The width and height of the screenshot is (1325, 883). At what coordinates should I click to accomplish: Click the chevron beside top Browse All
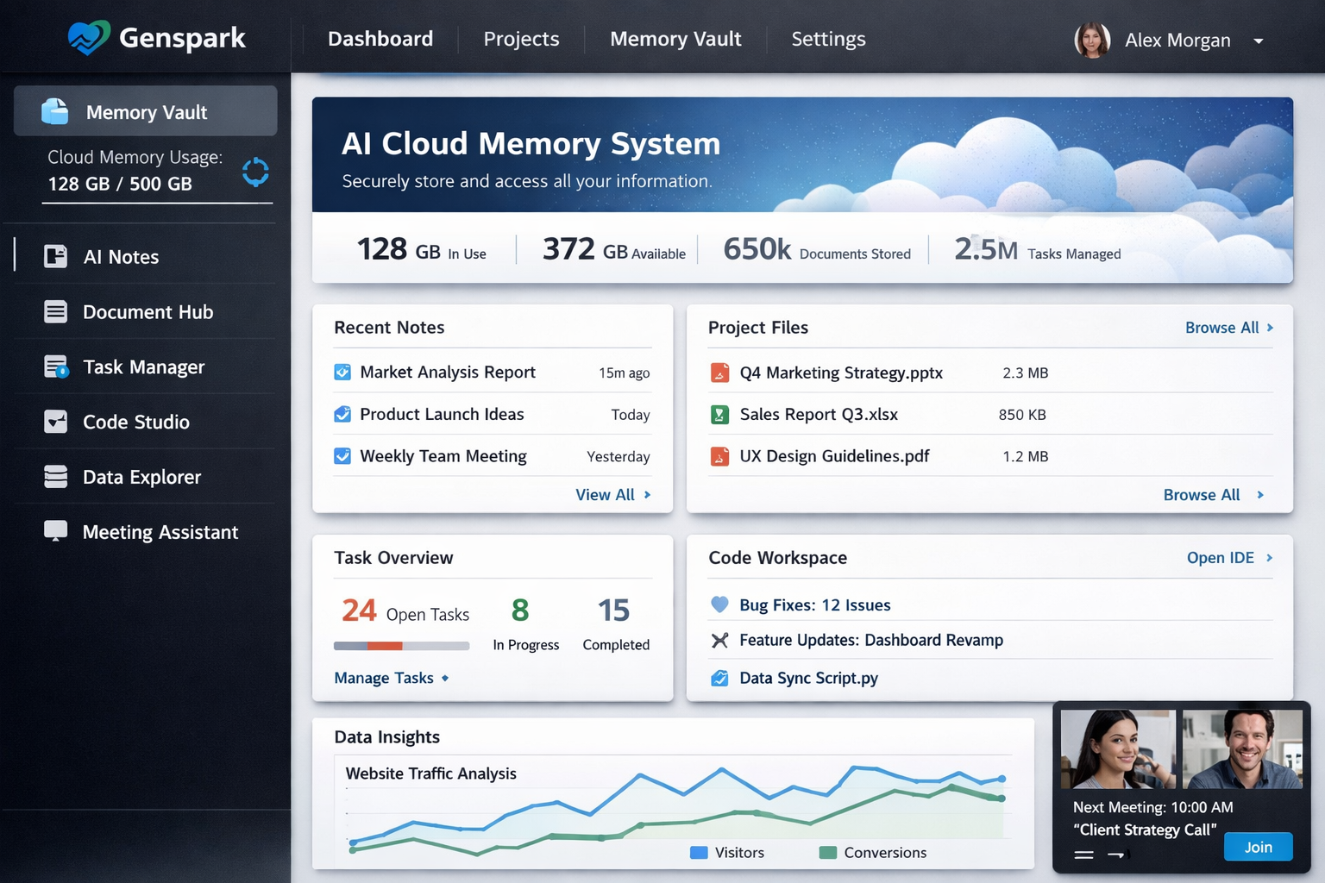(x=1270, y=328)
